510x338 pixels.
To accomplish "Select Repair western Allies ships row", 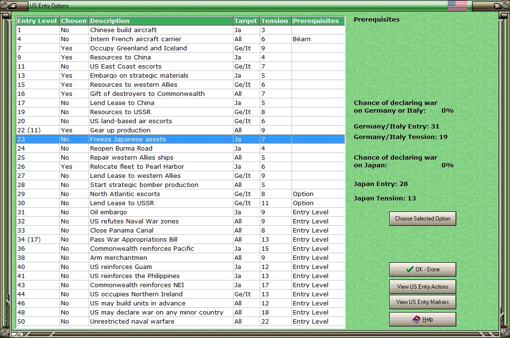I will [x=181, y=157].
